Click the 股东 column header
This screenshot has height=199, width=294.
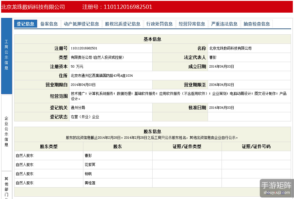click(x=118, y=146)
